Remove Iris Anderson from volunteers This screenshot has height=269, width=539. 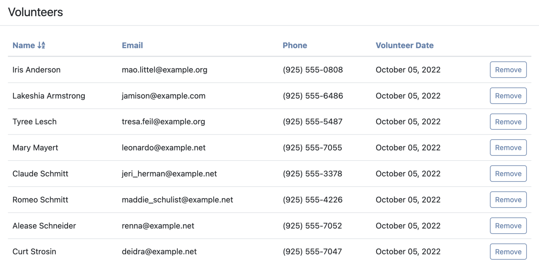(x=508, y=70)
